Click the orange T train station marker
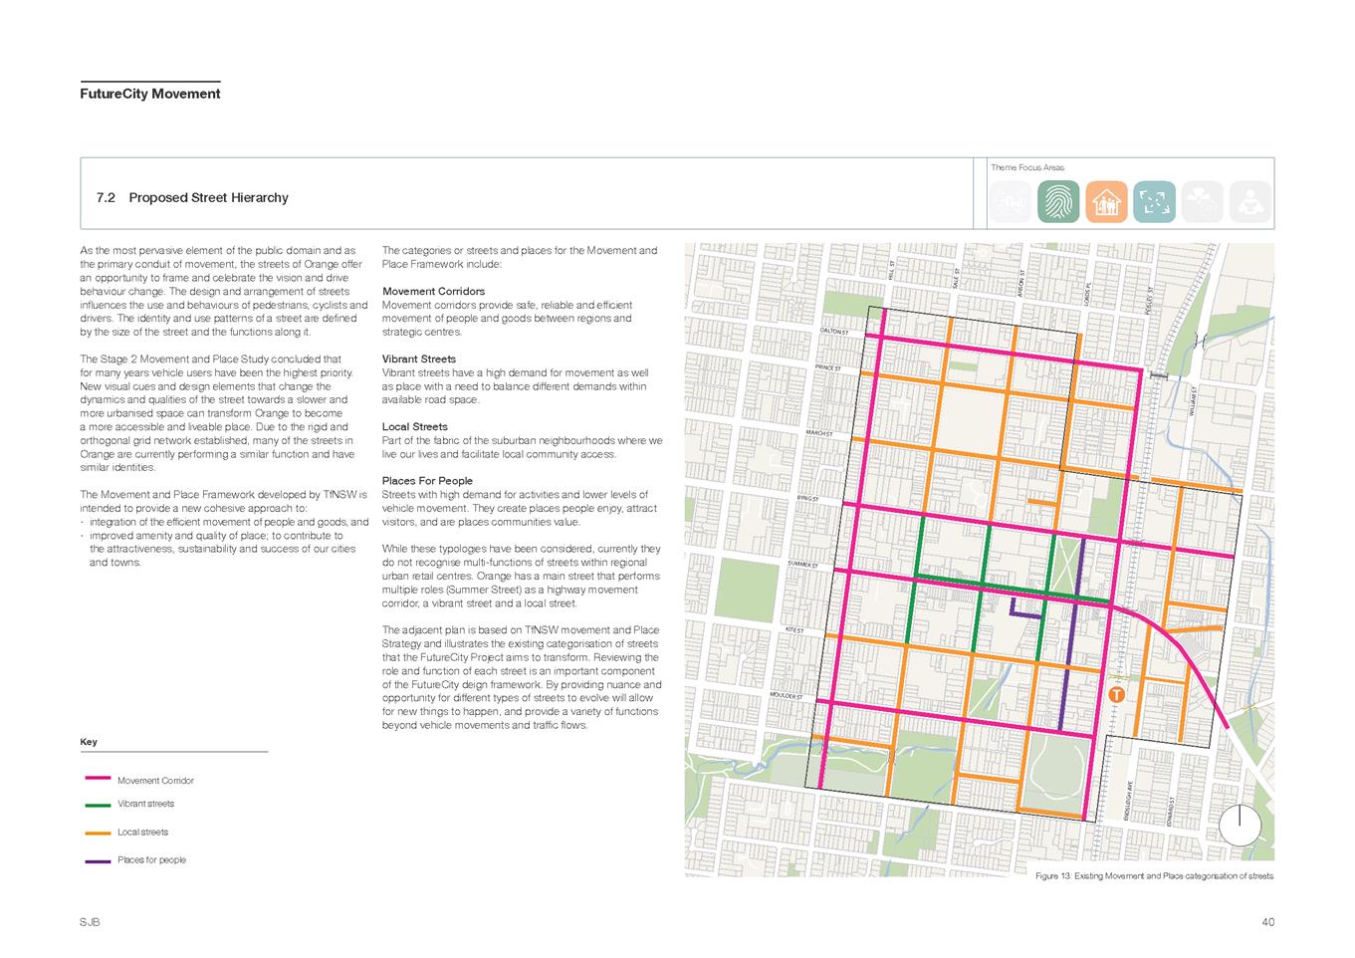This screenshot has height=958, width=1355. pos(1116,695)
